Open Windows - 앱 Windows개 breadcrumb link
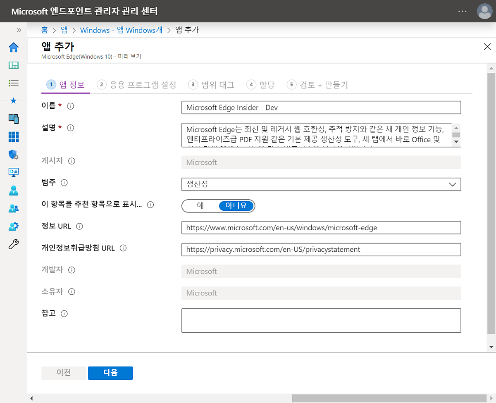The height and width of the screenshot is (403, 496). [121, 30]
